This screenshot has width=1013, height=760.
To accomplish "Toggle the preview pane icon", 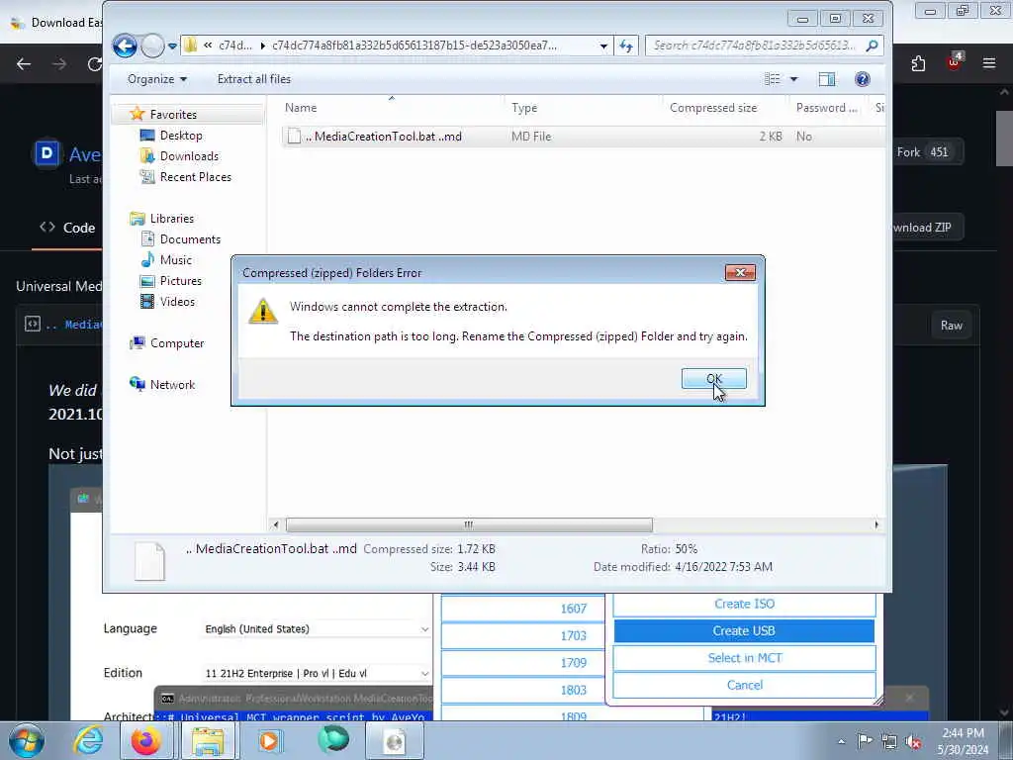I will [826, 79].
